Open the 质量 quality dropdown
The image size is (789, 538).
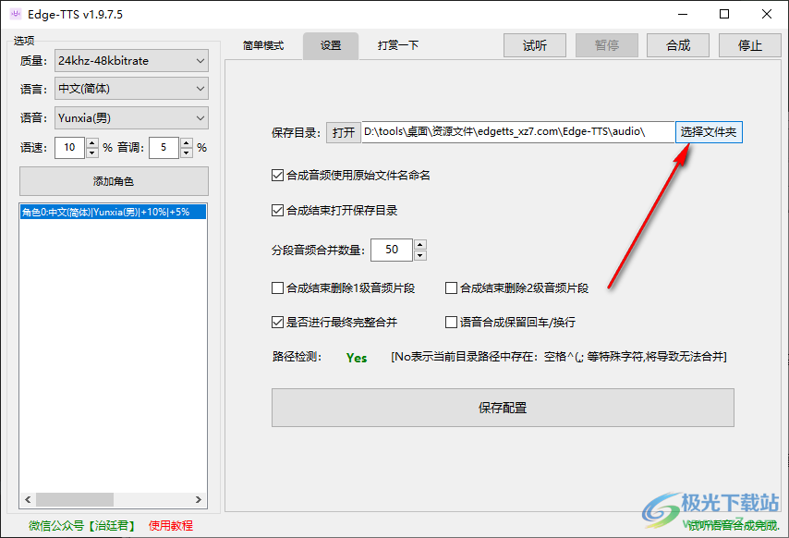[131, 61]
